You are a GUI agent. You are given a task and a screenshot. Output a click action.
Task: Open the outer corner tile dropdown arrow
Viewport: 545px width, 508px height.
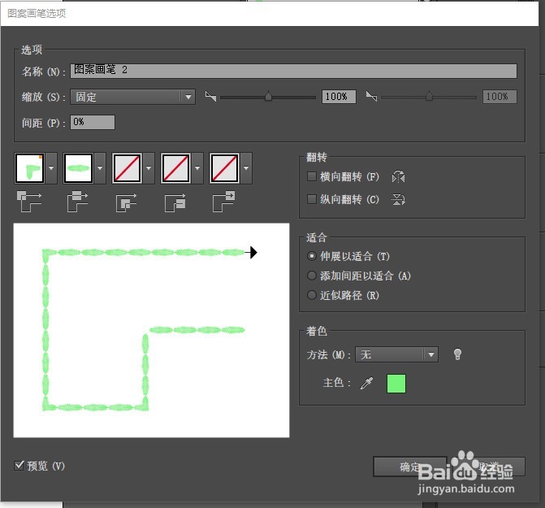pos(51,168)
